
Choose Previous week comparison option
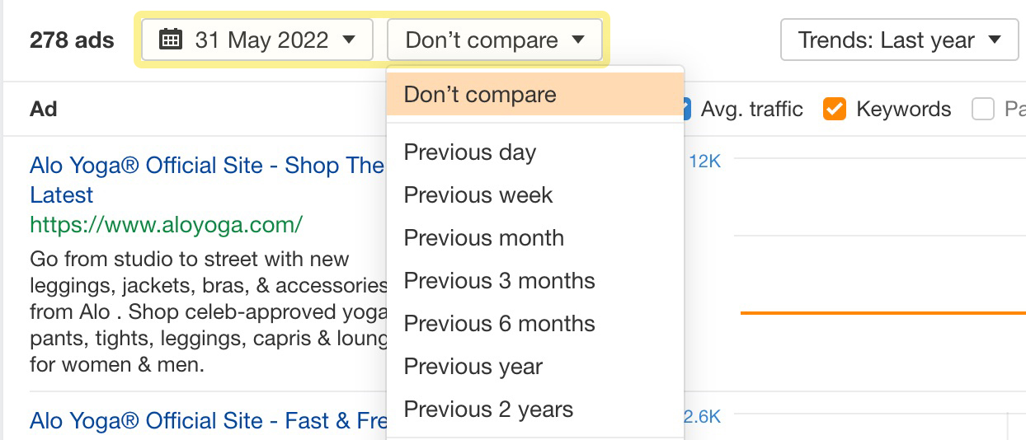tap(478, 195)
